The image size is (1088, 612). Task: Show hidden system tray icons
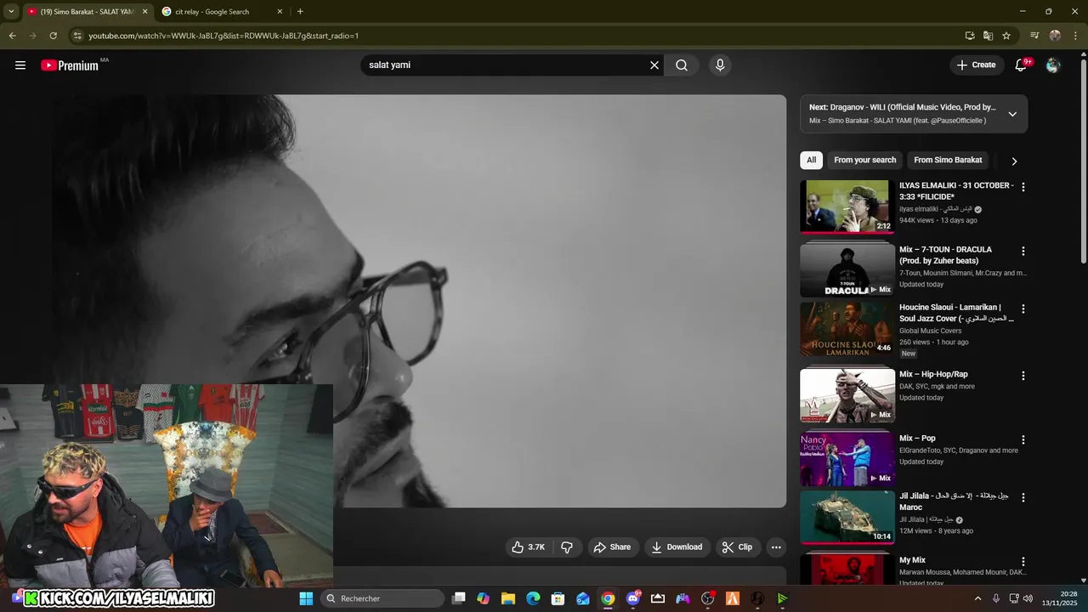(977, 598)
